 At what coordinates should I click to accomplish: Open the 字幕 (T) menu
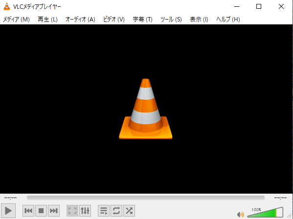[x=142, y=20]
